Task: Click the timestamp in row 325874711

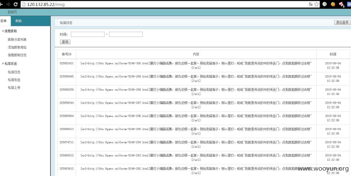Action: [333, 145]
